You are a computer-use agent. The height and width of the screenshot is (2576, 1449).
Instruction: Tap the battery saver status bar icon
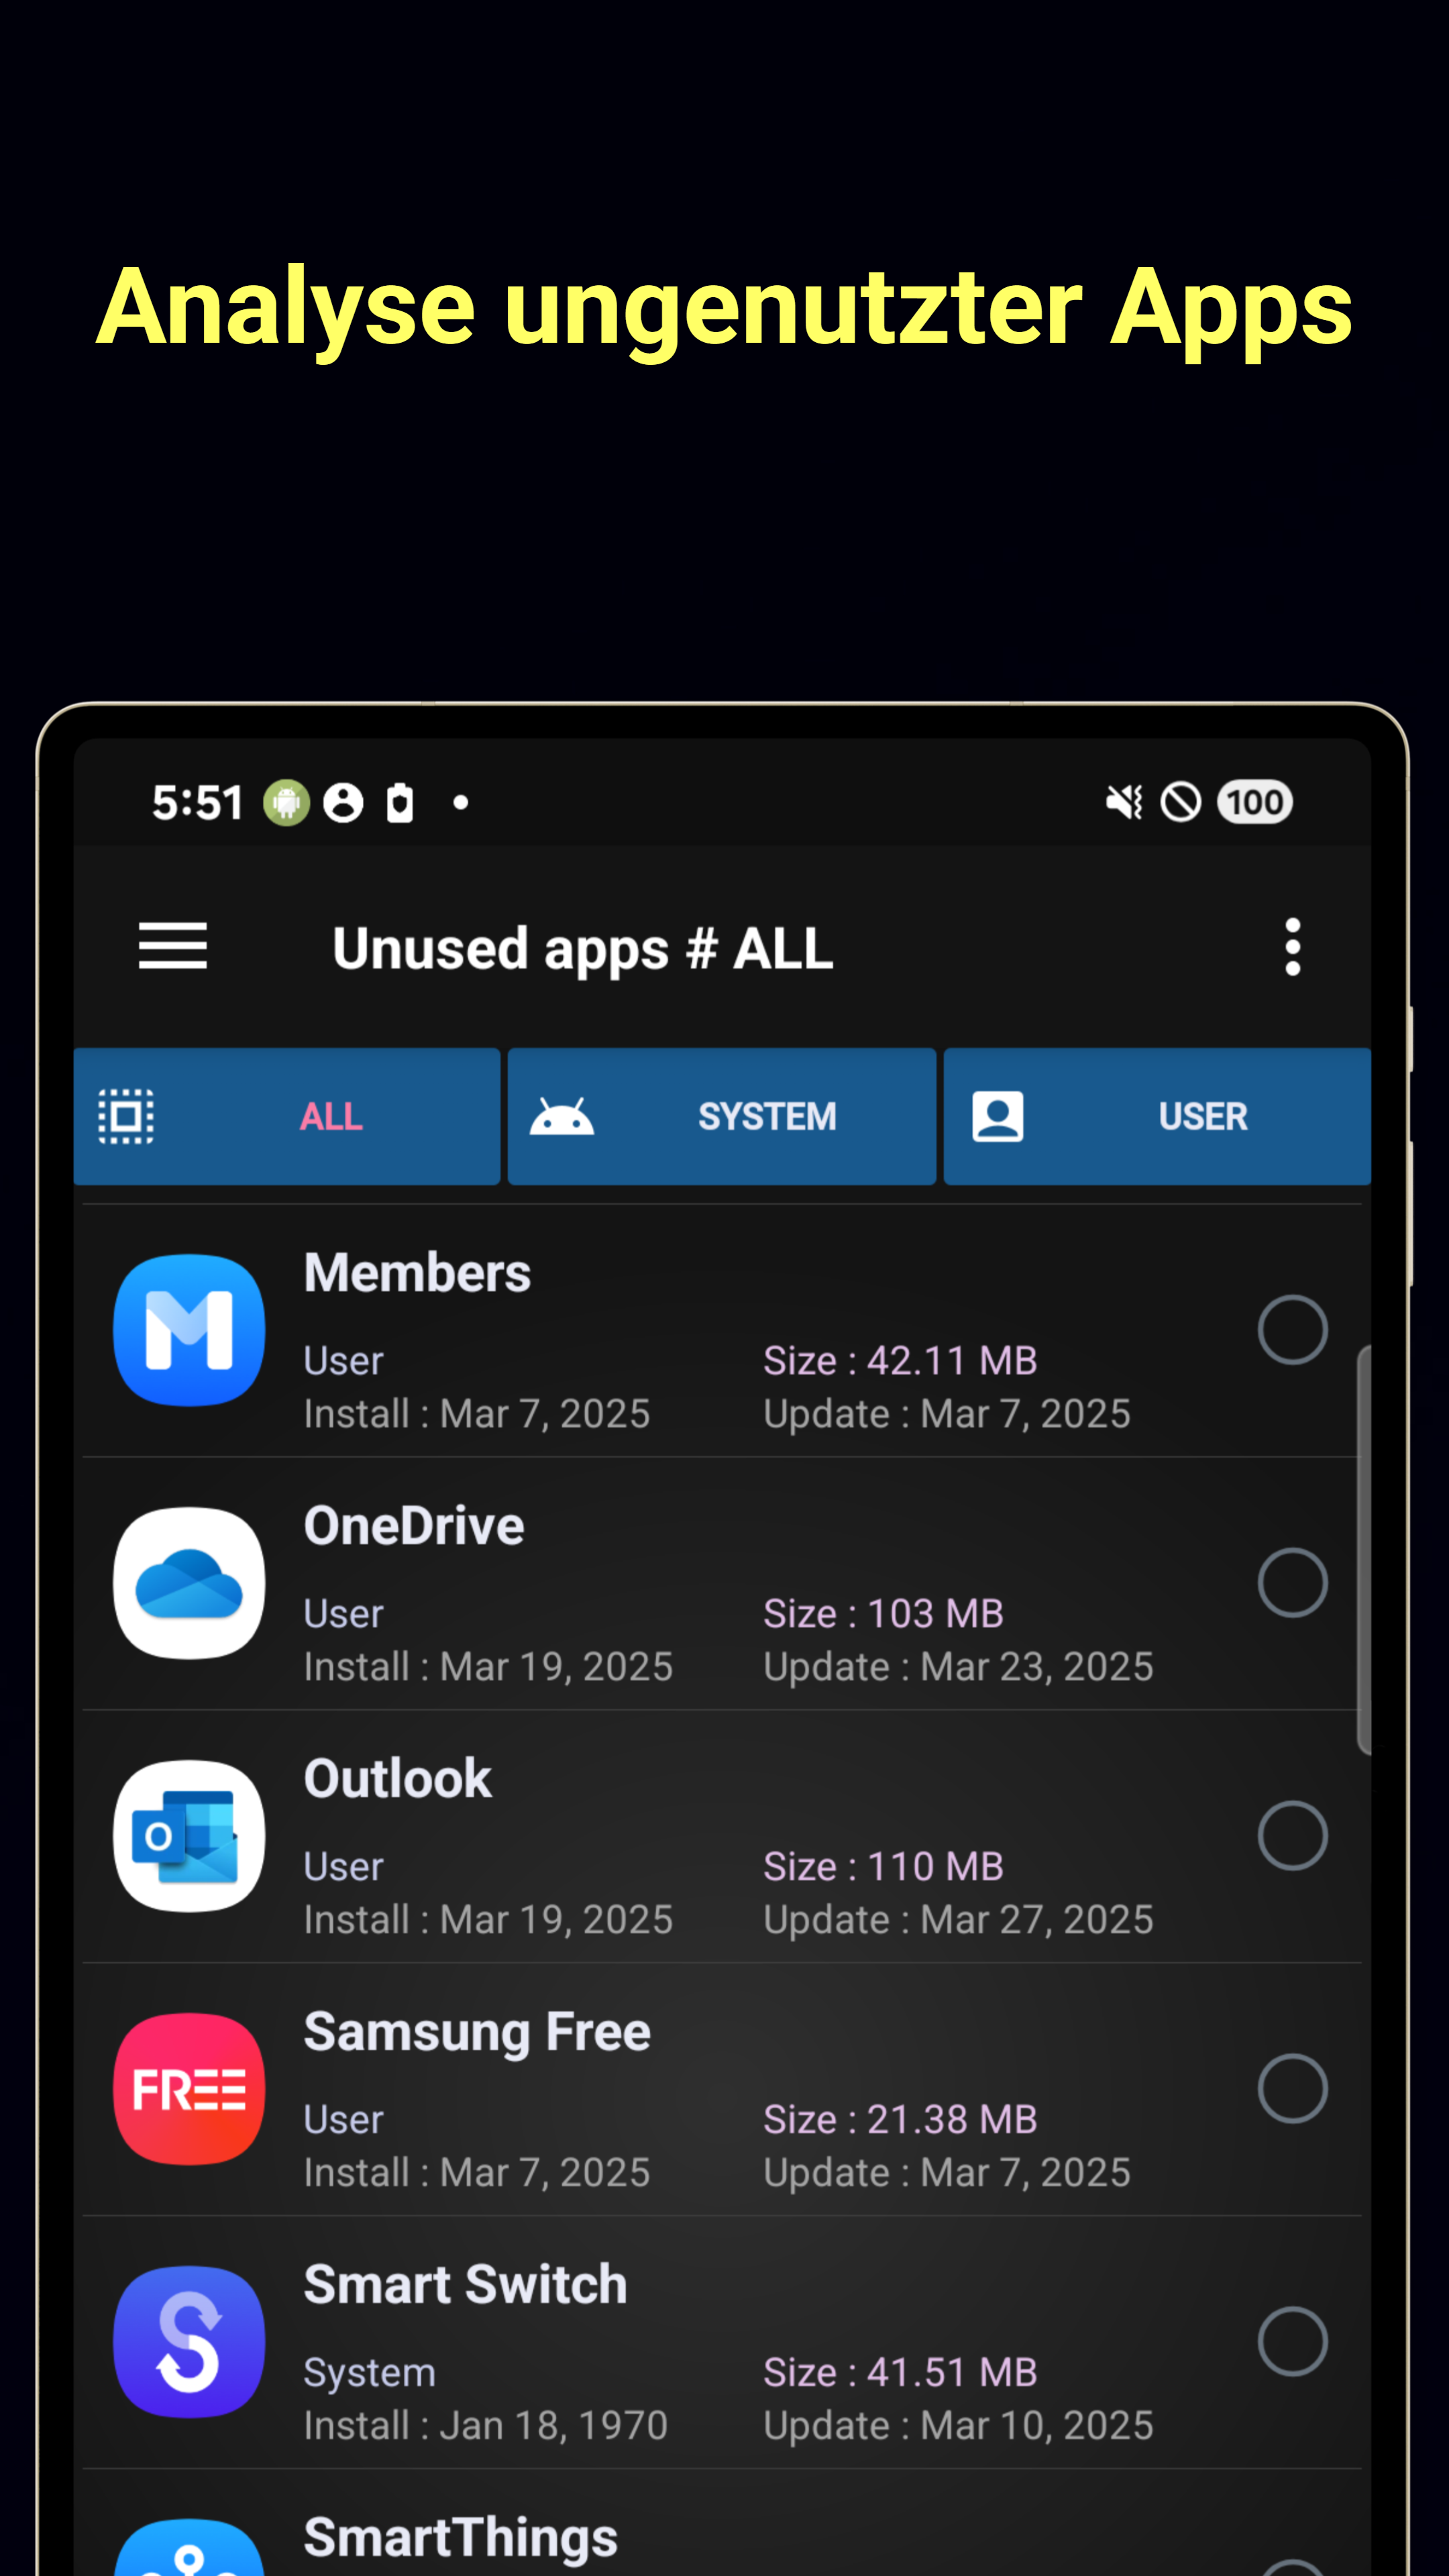pyautogui.click(x=400, y=802)
